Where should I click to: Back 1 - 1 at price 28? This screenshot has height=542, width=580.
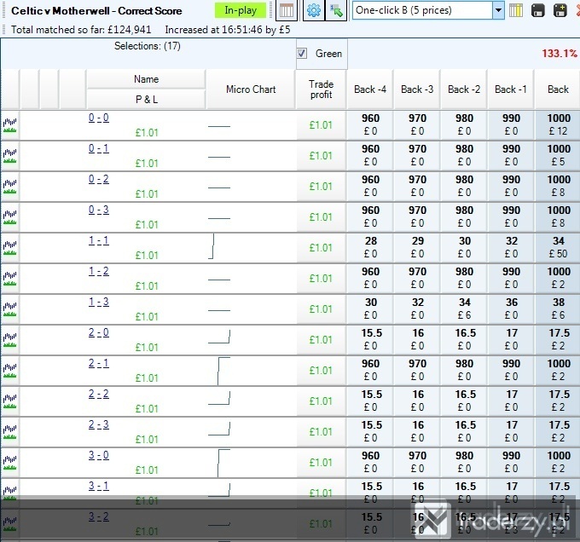pos(370,247)
